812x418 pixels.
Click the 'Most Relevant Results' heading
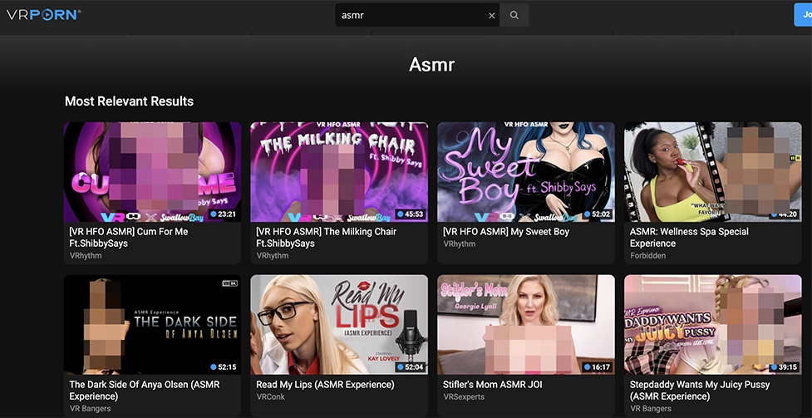click(129, 101)
